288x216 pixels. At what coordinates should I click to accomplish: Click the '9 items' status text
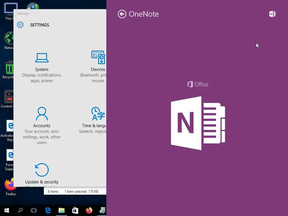click(x=53, y=191)
